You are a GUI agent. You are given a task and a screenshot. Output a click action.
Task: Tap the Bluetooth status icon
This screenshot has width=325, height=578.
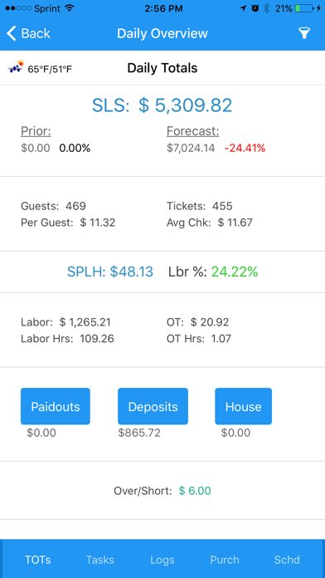tap(266, 8)
